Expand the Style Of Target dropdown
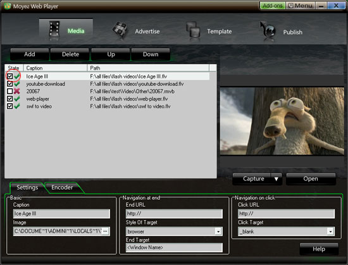The width and height of the screenshot is (348, 265). pyautogui.click(x=218, y=231)
